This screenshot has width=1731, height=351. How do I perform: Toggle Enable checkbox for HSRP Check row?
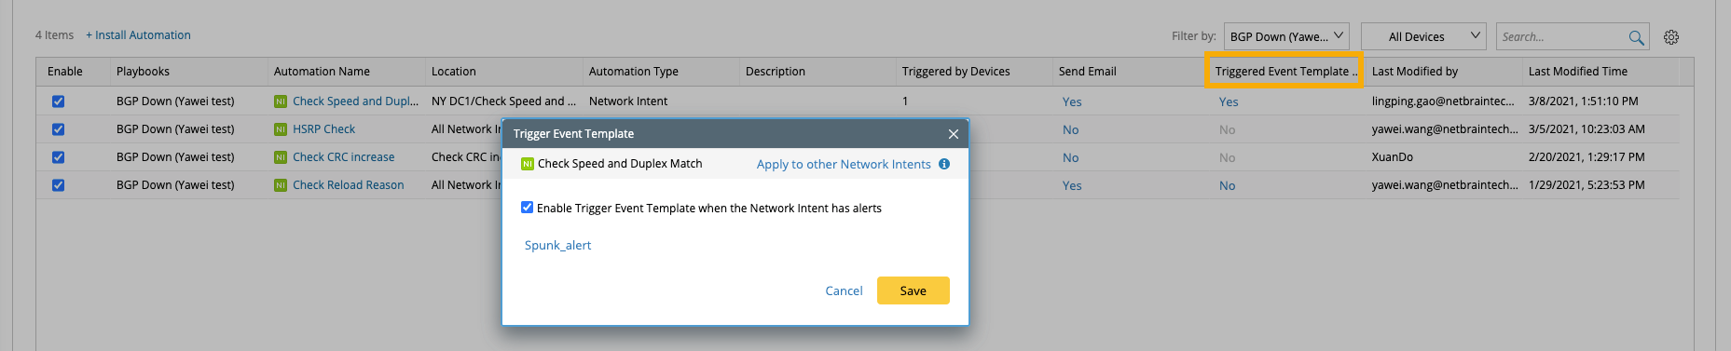(58, 129)
